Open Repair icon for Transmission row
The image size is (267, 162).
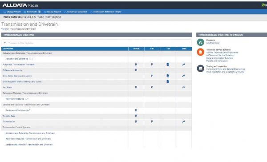136,121
